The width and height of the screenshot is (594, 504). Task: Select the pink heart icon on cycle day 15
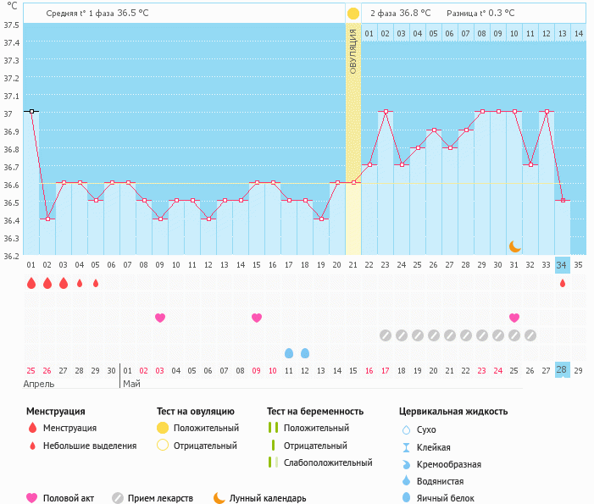[257, 318]
